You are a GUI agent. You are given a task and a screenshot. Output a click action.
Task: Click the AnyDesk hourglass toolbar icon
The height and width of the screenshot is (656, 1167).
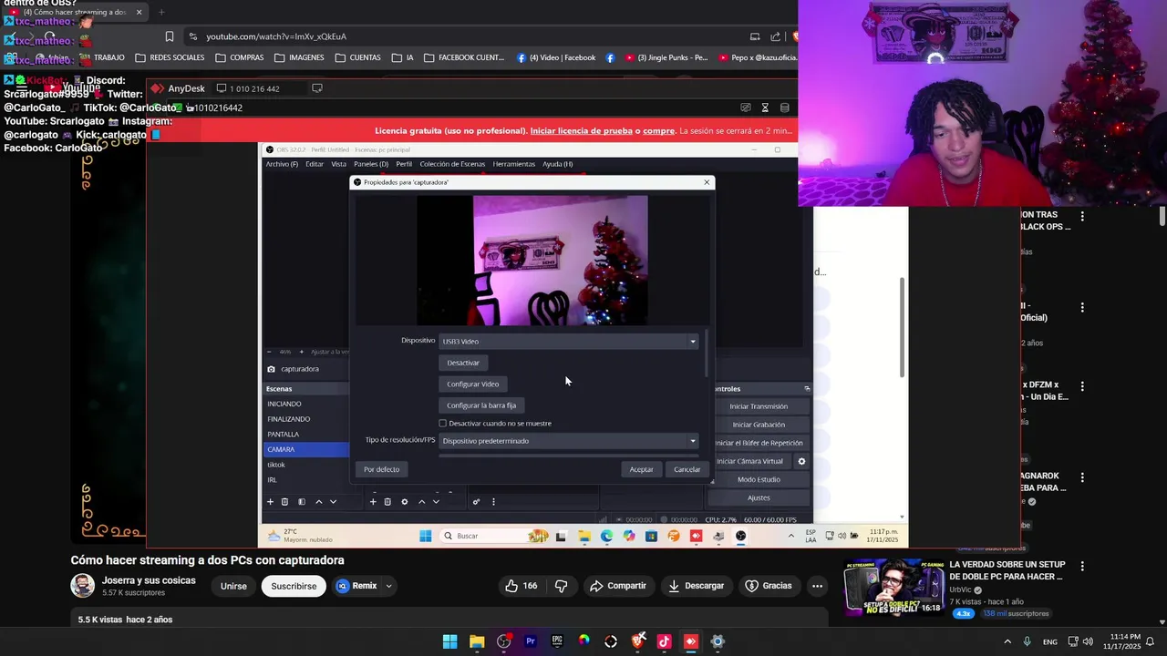pyautogui.click(x=765, y=108)
